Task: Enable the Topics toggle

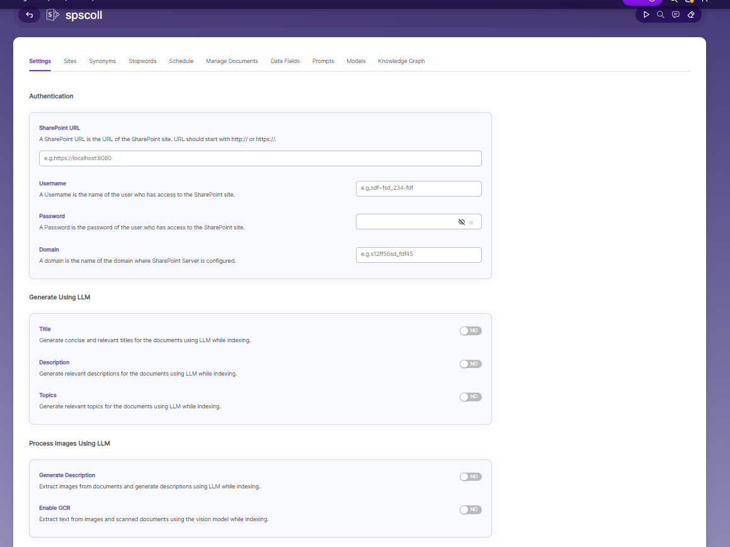Action: [x=471, y=397]
